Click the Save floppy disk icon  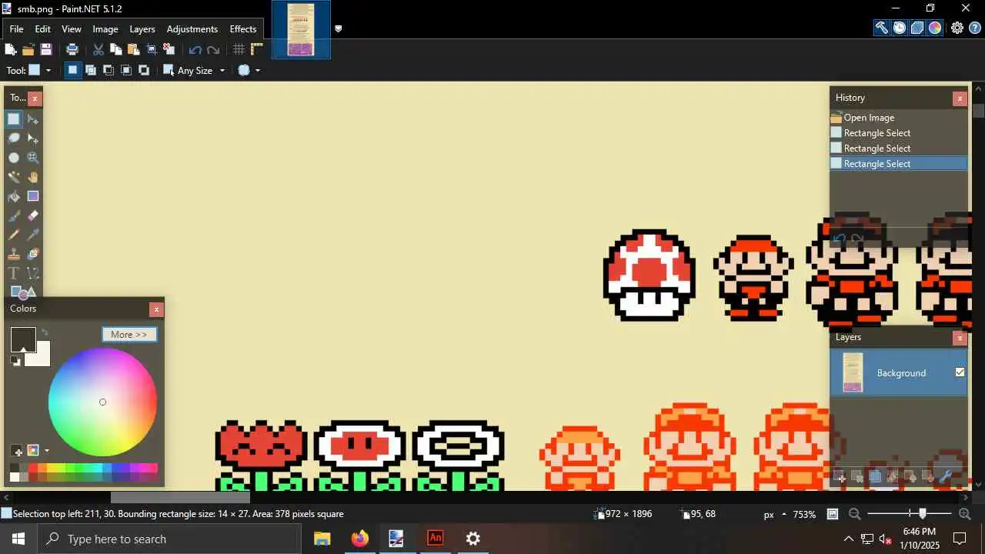coord(46,49)
